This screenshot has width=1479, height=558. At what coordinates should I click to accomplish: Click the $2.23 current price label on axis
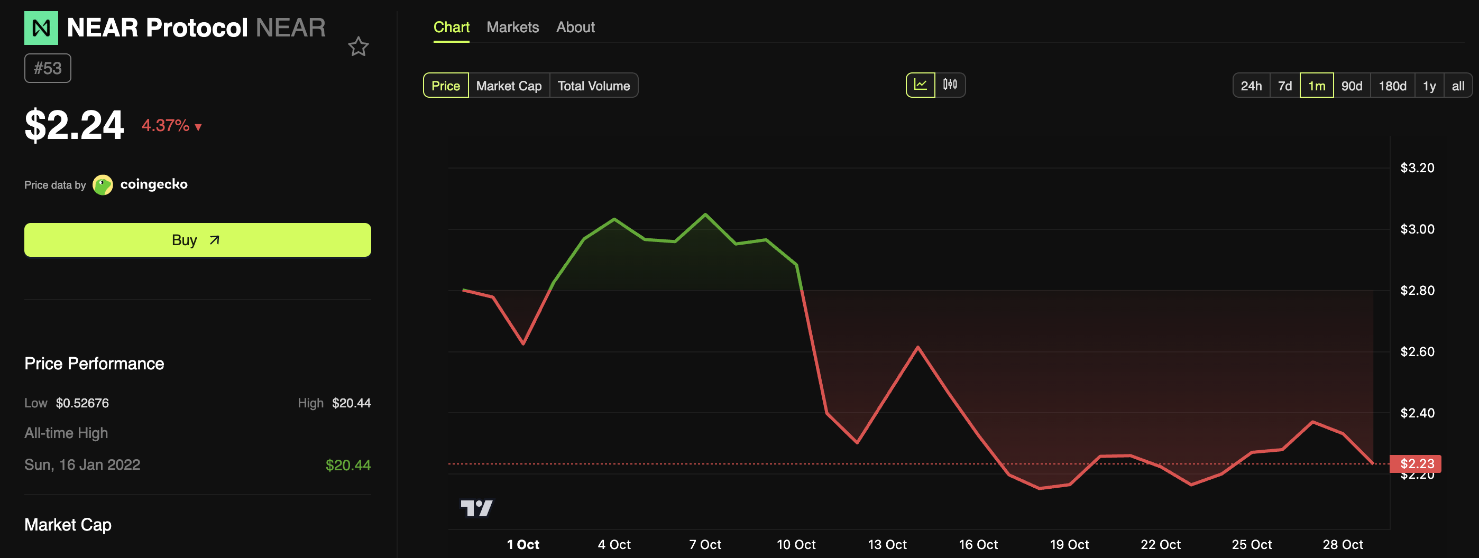point(1416,463)
